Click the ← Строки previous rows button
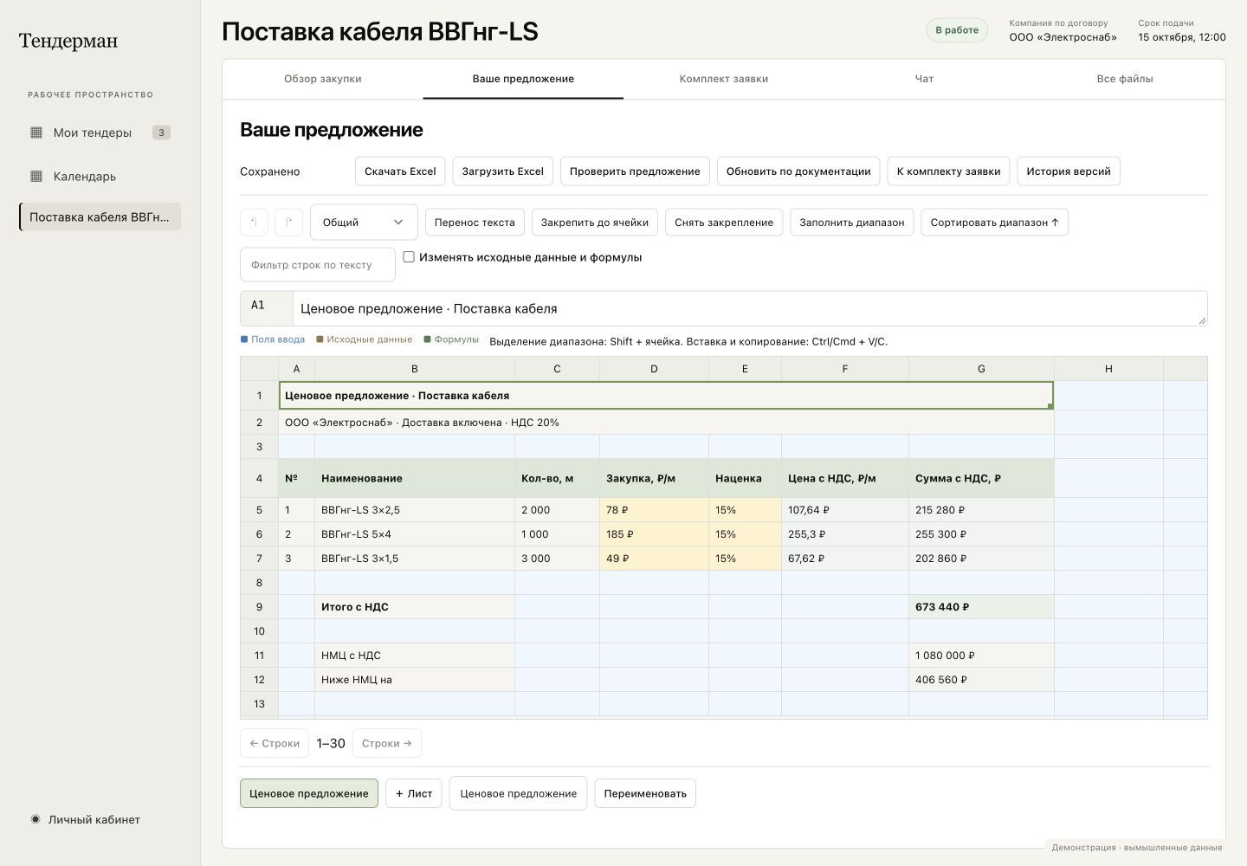This screenshot has width=1247, height=866. click(x=275, y=743)
